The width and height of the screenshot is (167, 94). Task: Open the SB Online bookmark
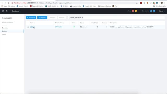pos(64,6)
